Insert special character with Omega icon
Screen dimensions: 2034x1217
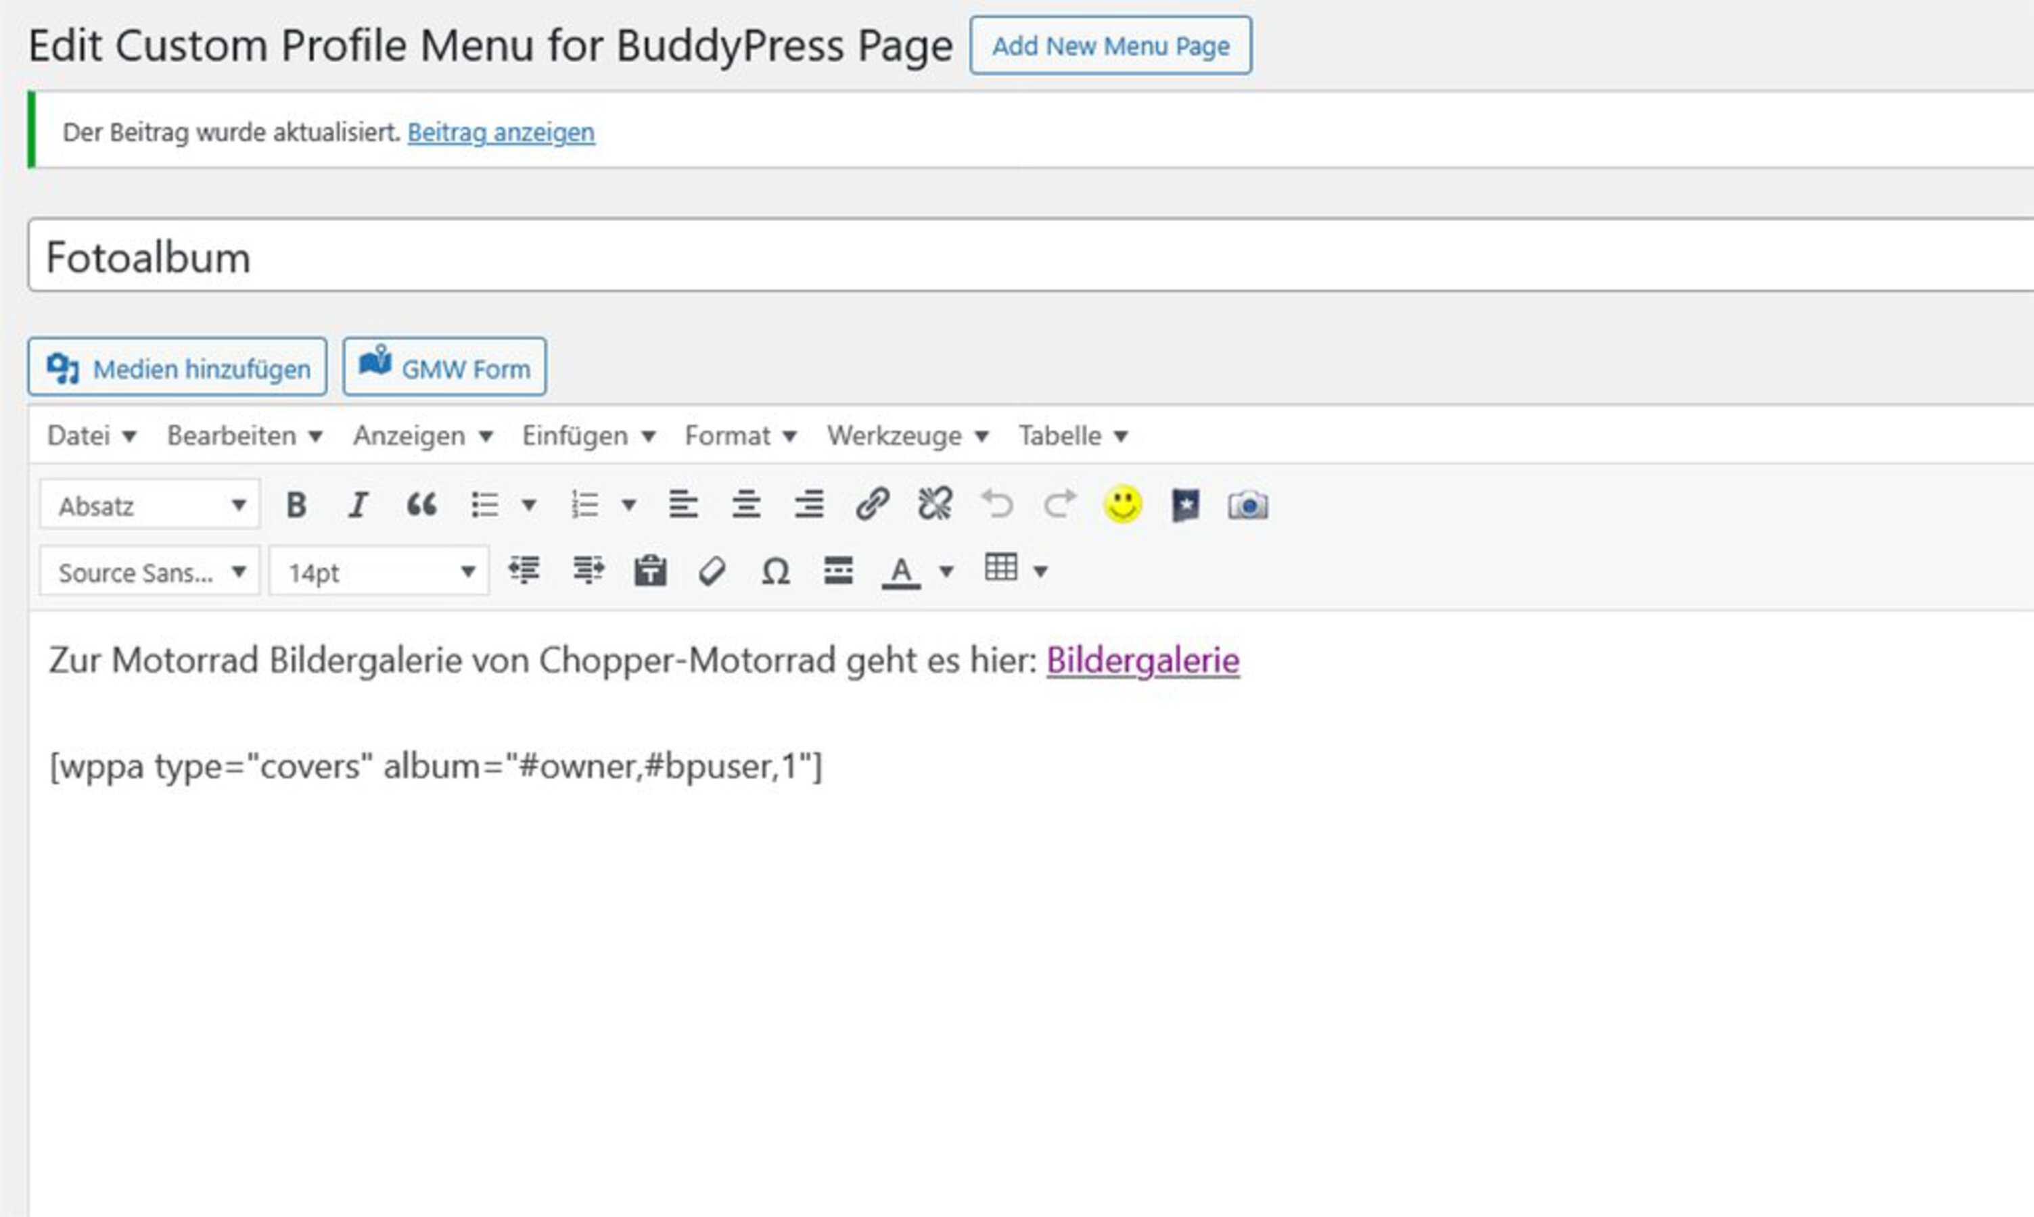coord(775,571)
